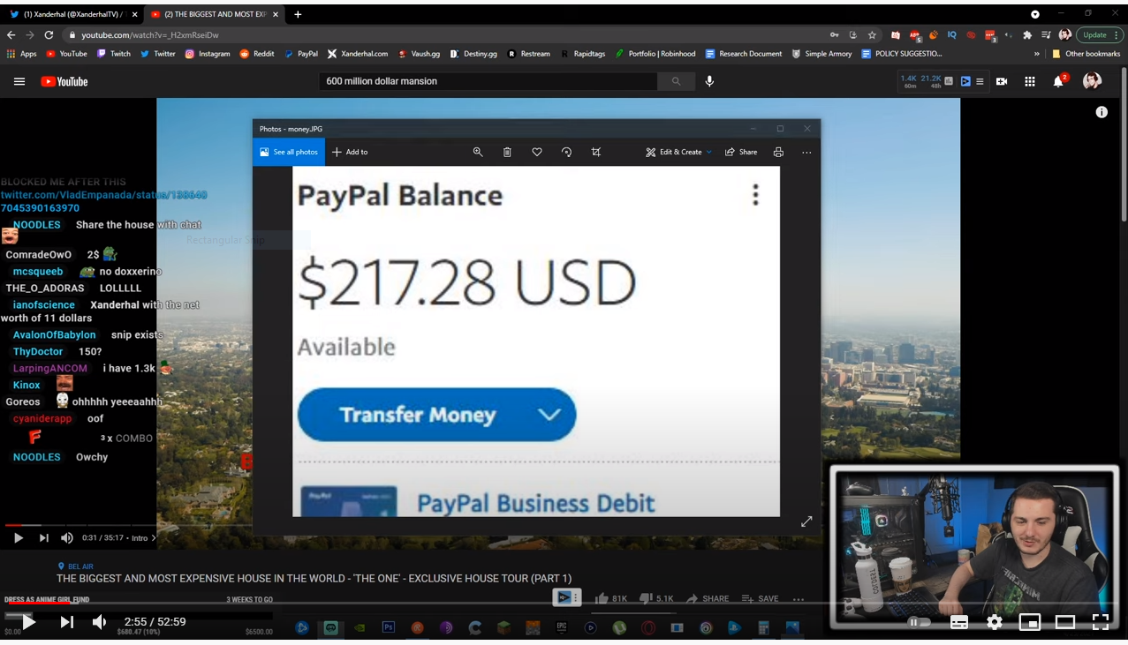Image resolution: width=1128 pixels, height=645 pixels.
Task: Zoom in the Photos image viewer
Action: (478, 152)
